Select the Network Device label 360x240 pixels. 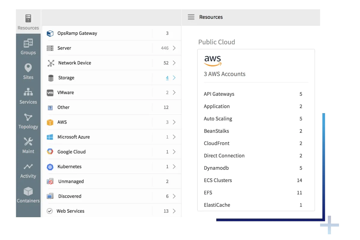75,63
